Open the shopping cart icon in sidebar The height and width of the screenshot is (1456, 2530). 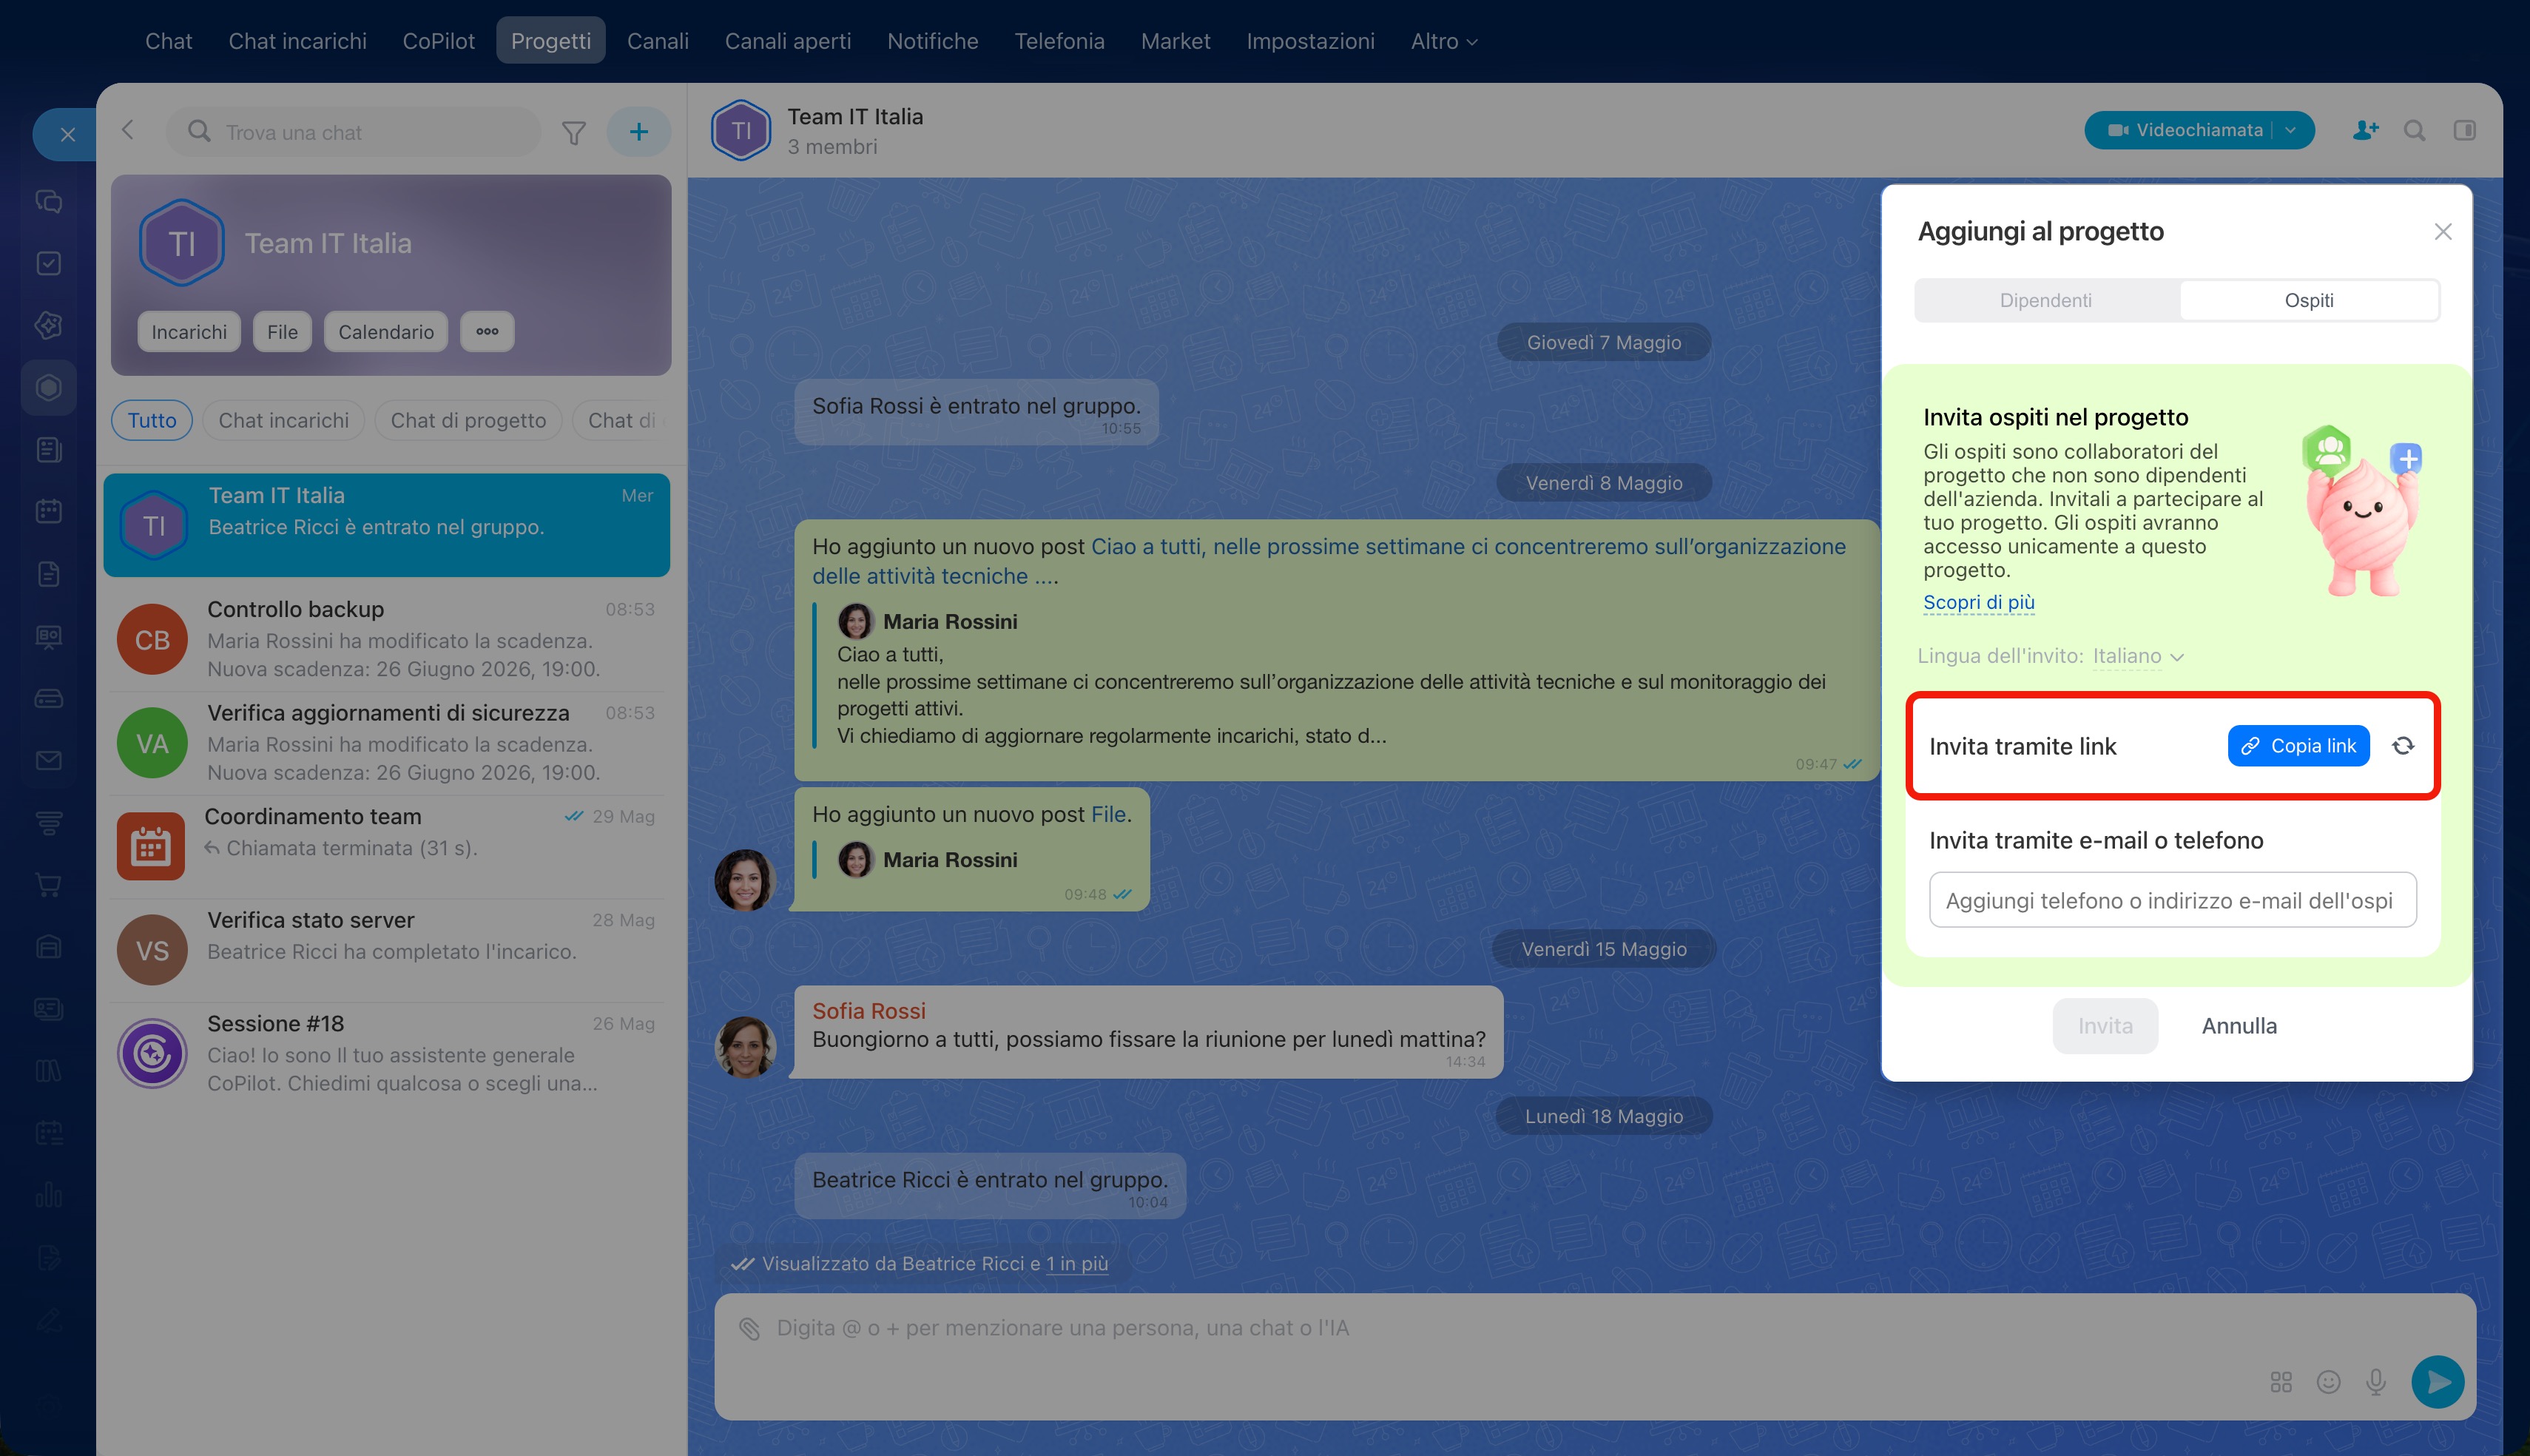(x=49, y=884)
